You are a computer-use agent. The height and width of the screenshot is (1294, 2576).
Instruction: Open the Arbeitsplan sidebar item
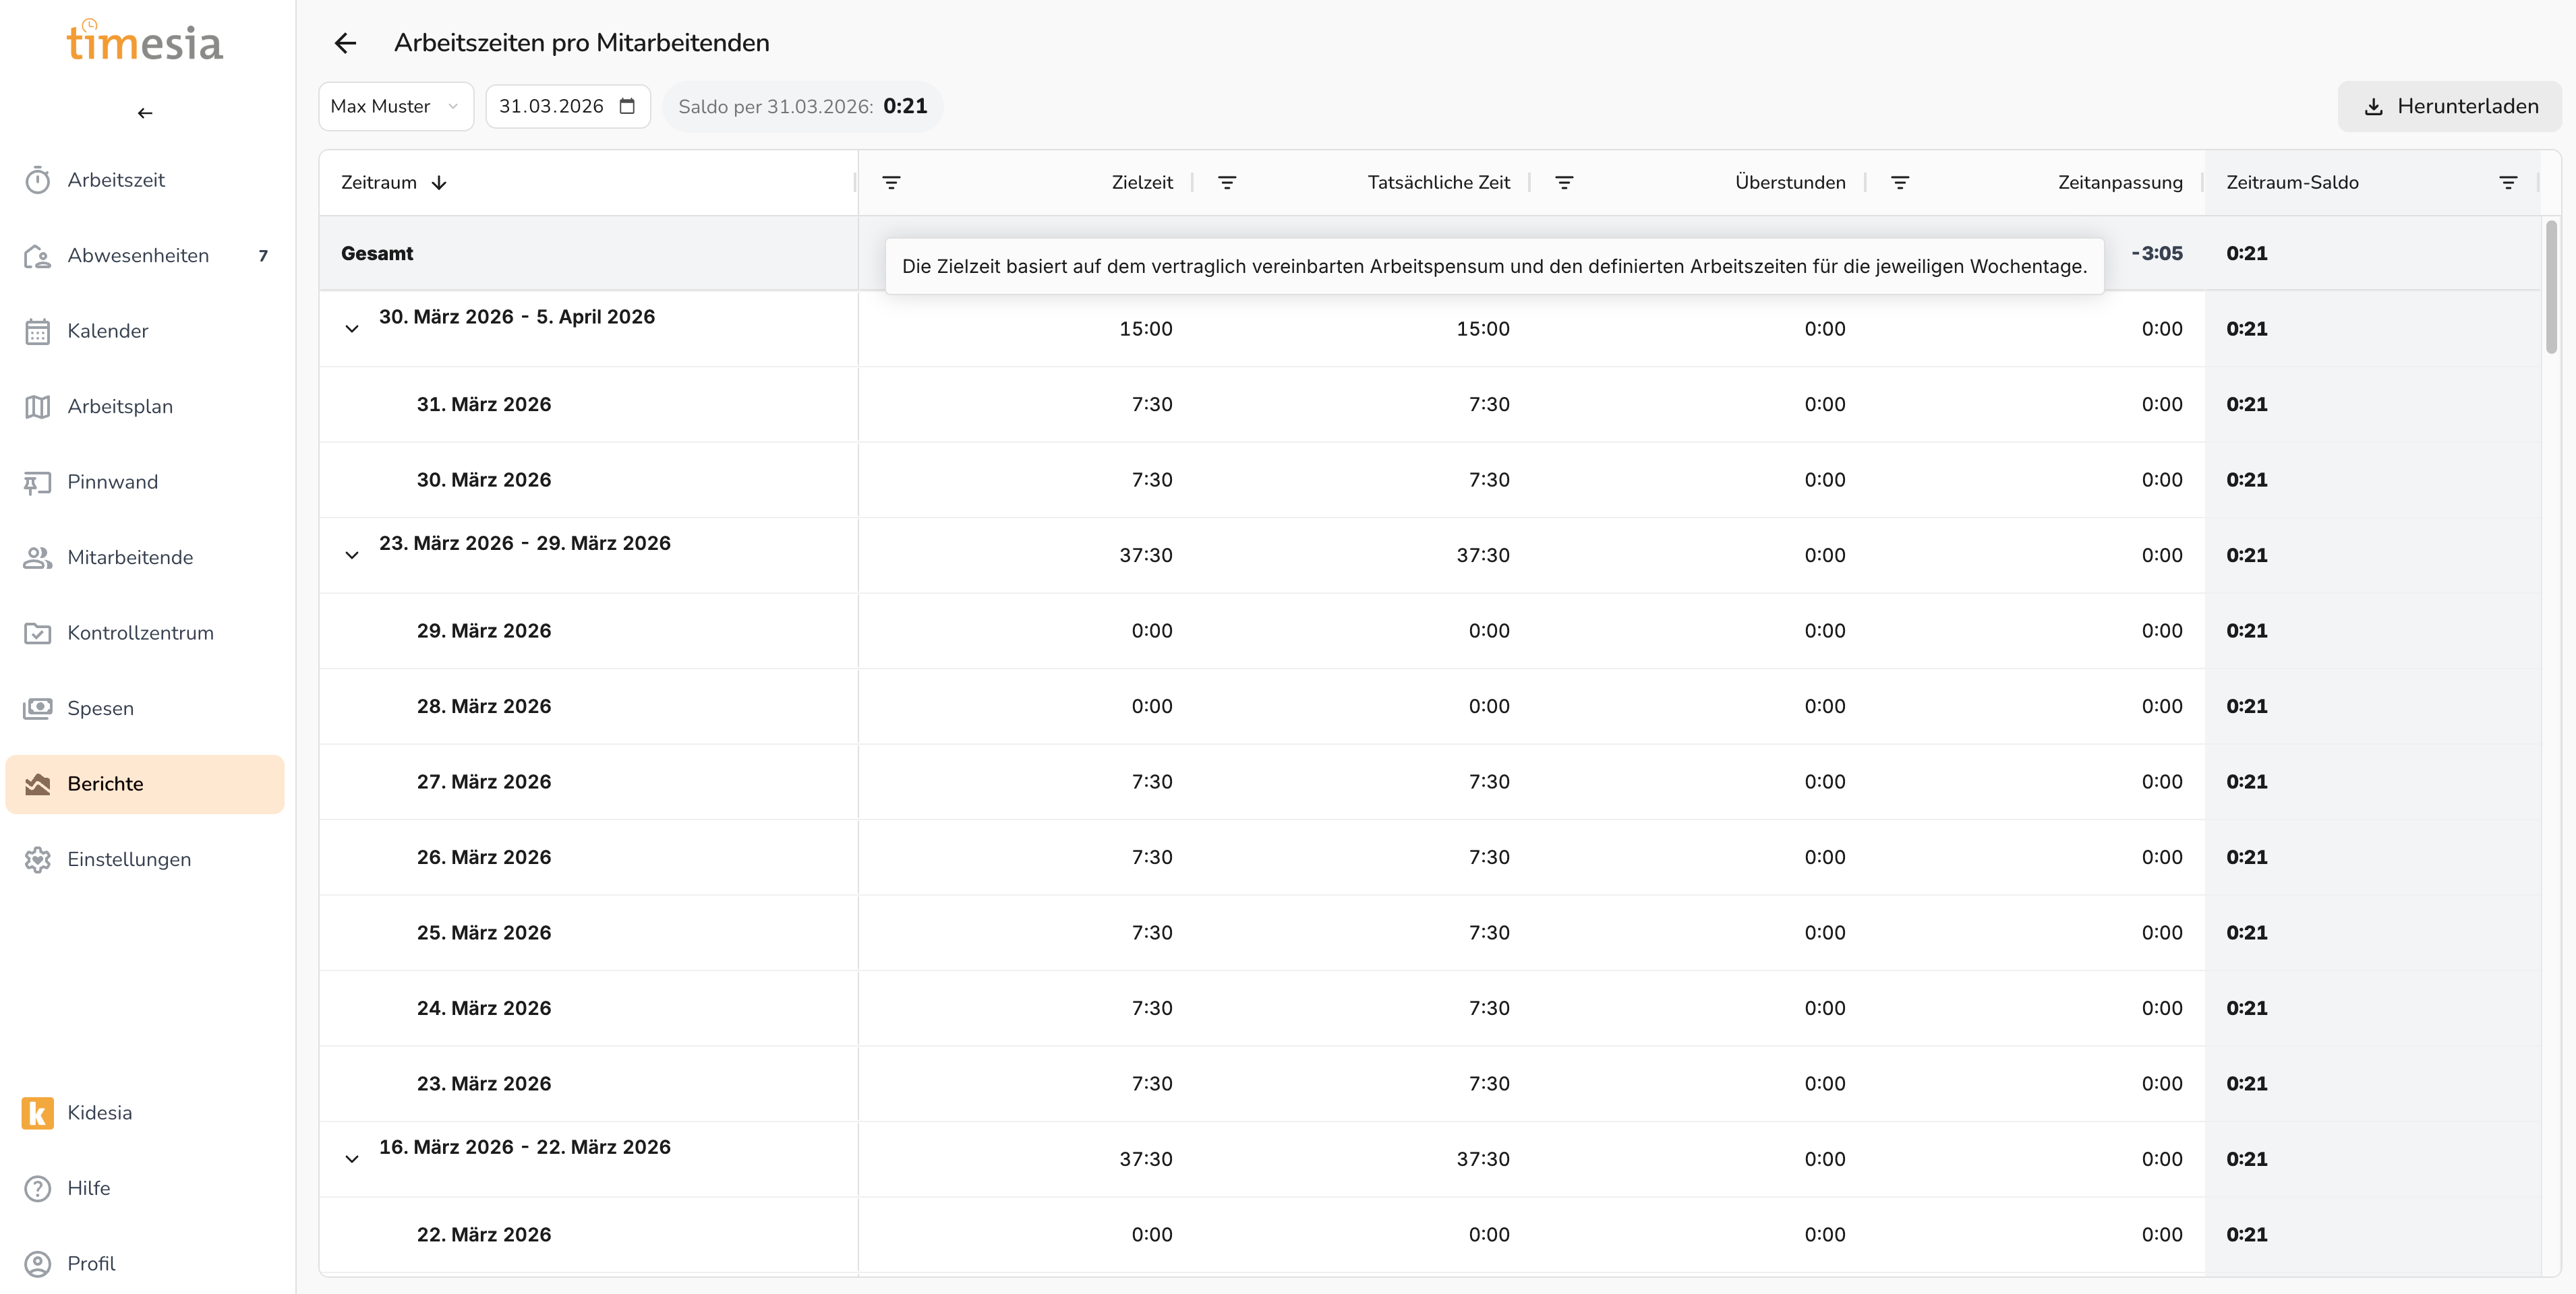tap(120, 406)
